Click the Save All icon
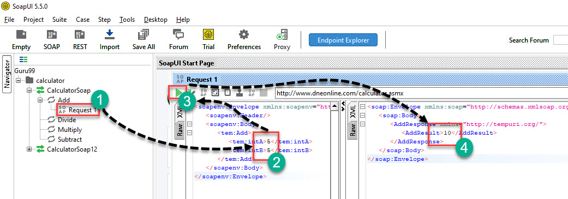 144,40
